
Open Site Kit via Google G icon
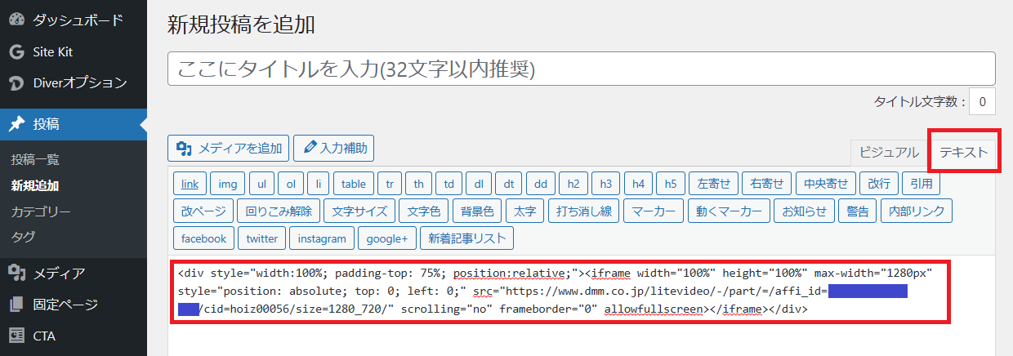[x=16, y=51]
